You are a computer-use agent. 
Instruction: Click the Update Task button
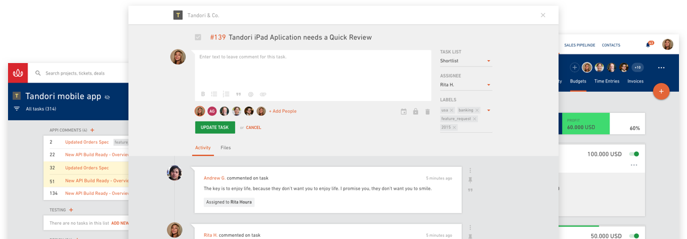click(214, 127)
